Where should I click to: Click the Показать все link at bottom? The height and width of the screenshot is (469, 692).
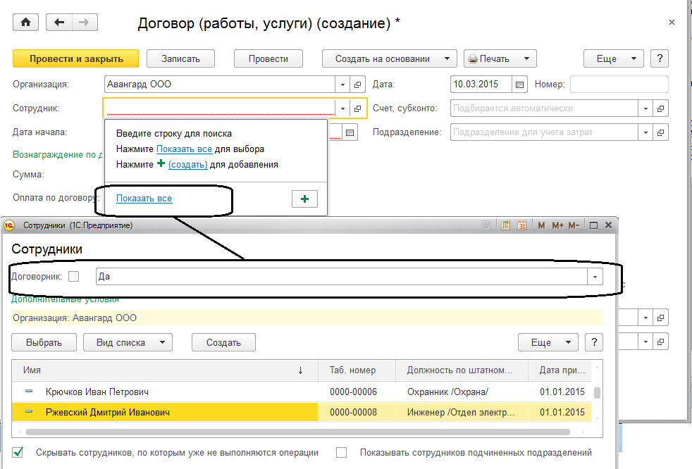pyautogui.click(x=144, y=199)
